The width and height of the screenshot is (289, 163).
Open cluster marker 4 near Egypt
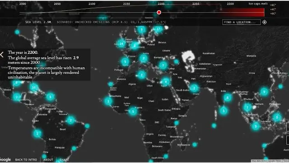(166, 81)
